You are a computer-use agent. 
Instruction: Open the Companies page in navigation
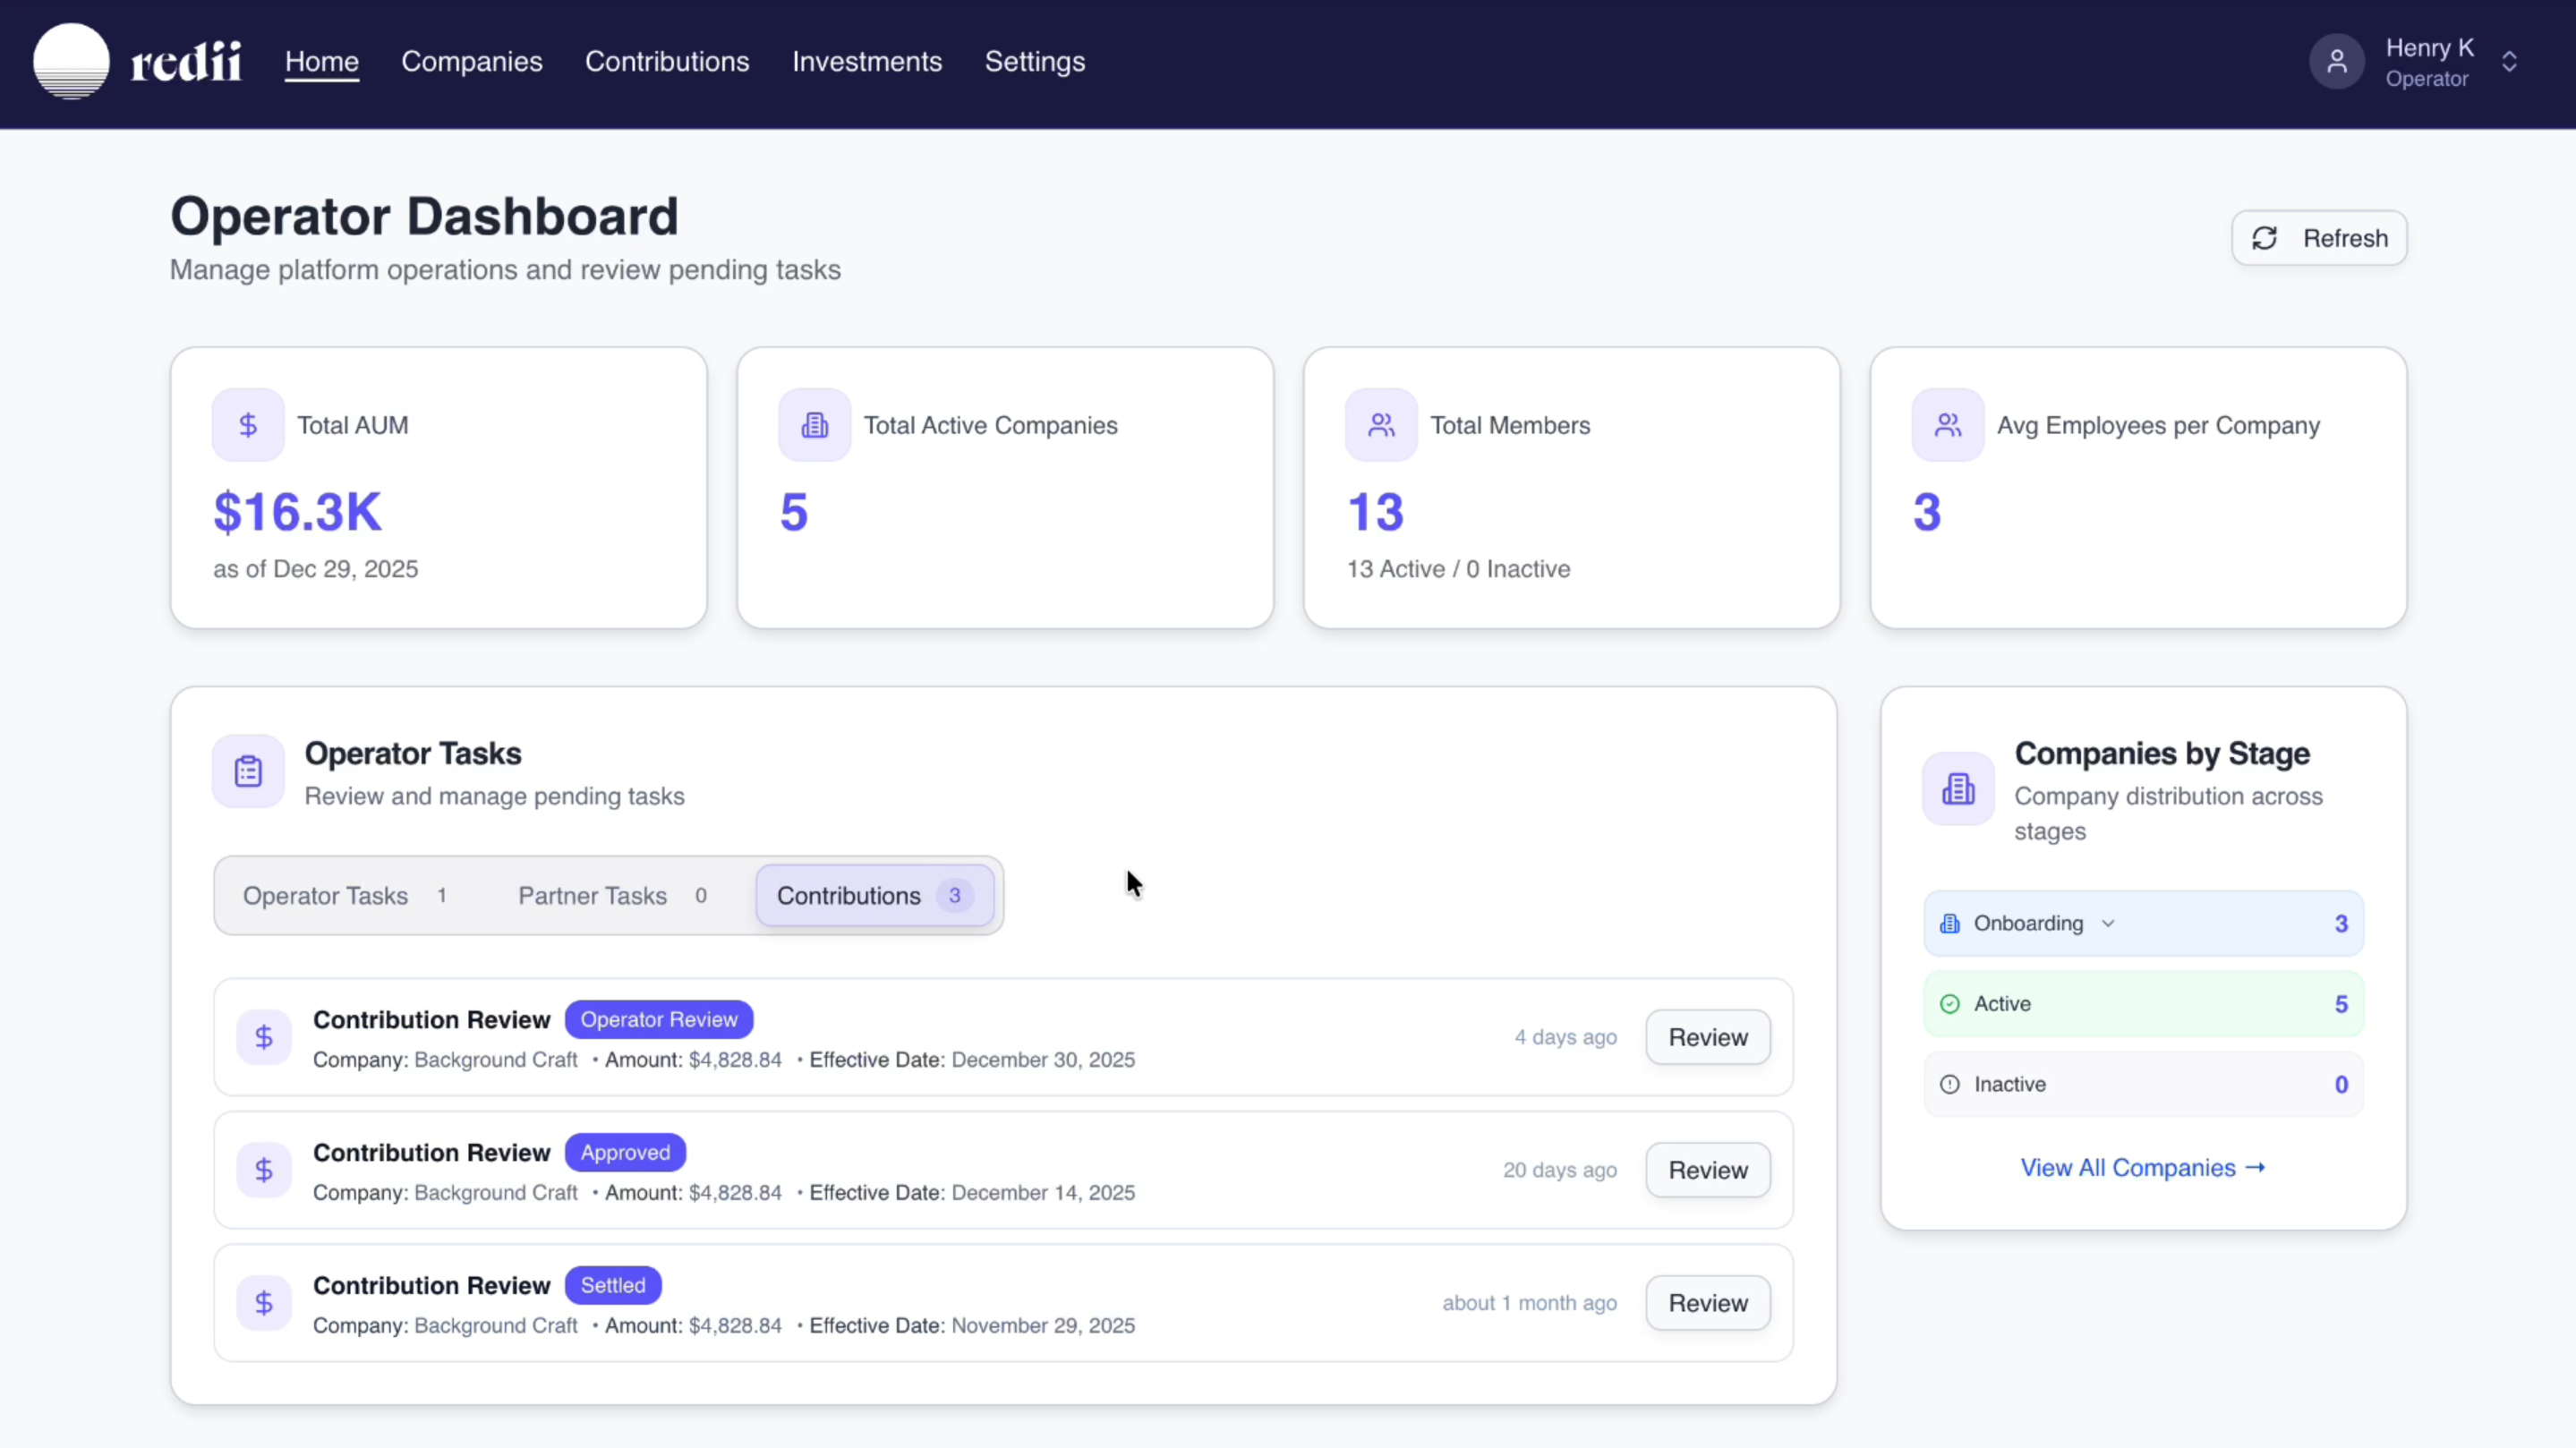(471, 62)
